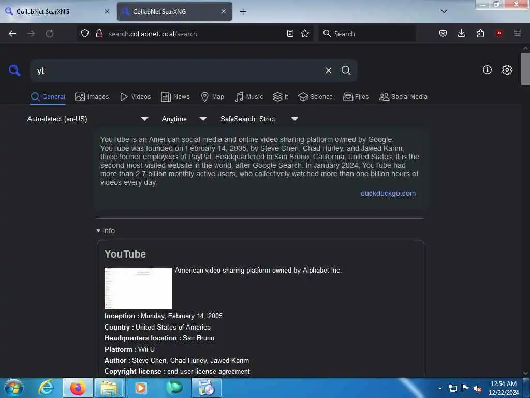Reload the page with the refresh icon

pyautogui.click(x=50, y=34)
